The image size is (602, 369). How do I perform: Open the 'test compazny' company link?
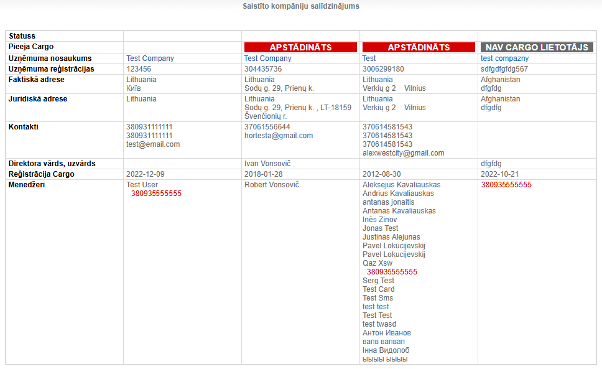click(504, 58)
